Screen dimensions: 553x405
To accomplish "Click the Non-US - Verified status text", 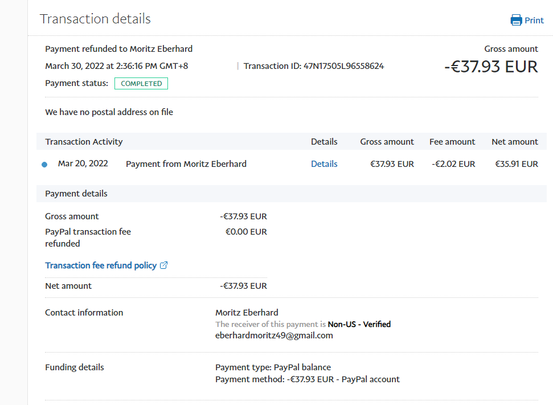I will [359, 324].
